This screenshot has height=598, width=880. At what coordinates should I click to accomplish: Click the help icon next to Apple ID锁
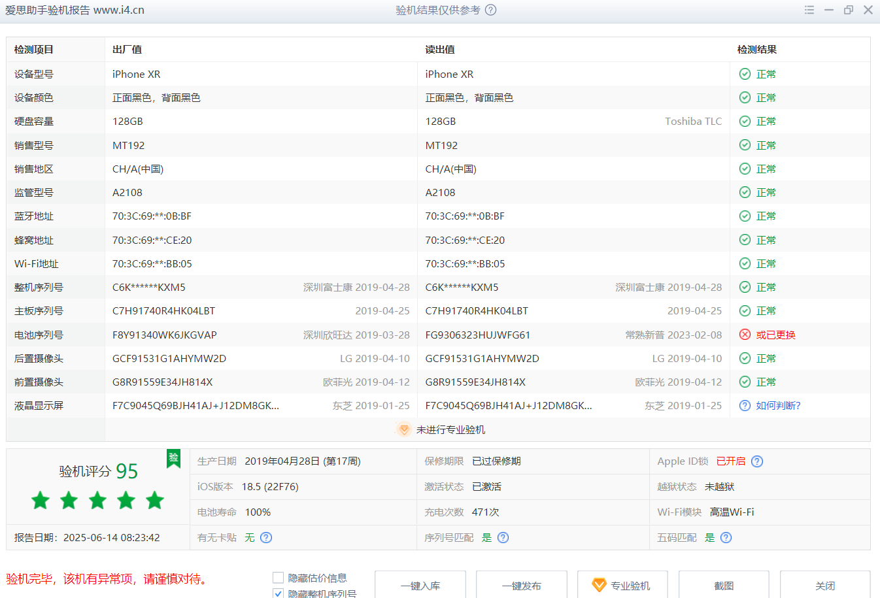(x=757, y=461)
